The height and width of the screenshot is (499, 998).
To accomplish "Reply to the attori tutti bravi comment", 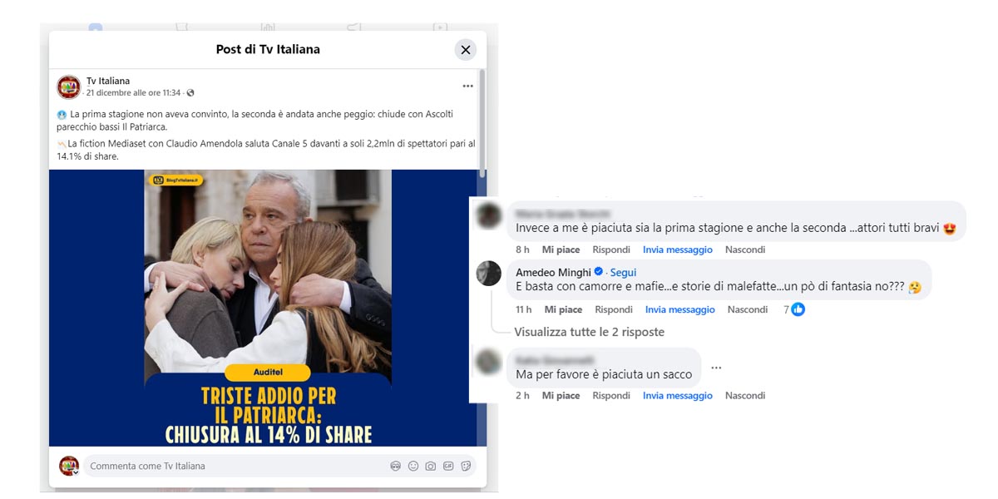I will 611,249.
